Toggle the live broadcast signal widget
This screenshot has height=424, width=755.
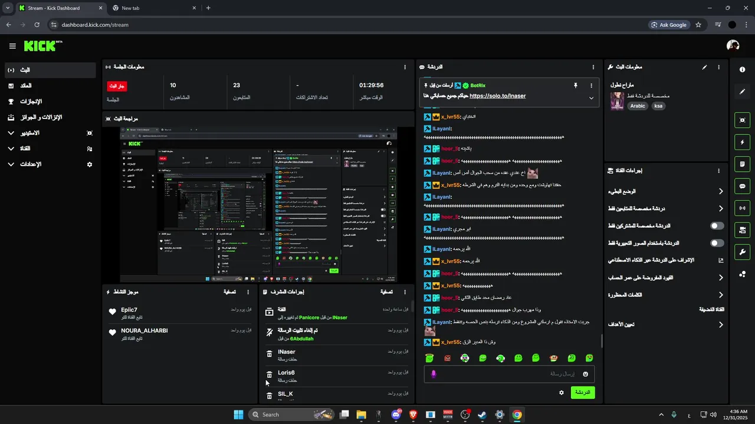(x=742, y=208)
